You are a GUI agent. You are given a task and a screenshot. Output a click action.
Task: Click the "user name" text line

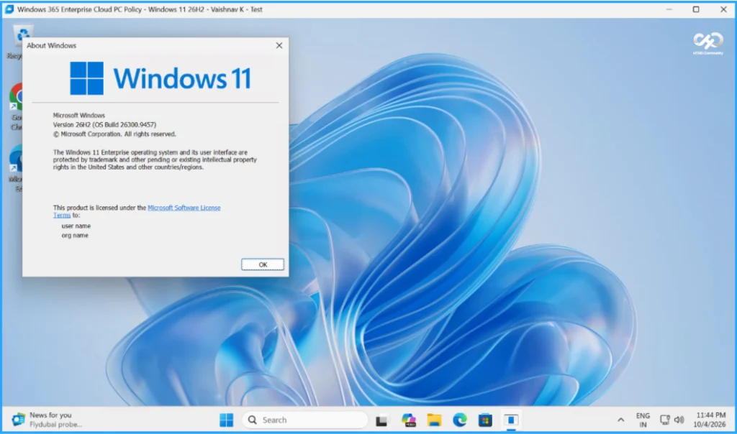[x=76, y=226]
